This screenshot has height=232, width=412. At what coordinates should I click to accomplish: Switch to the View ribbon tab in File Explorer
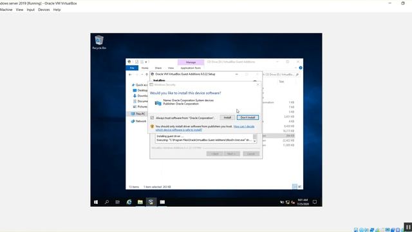[171, 68]
